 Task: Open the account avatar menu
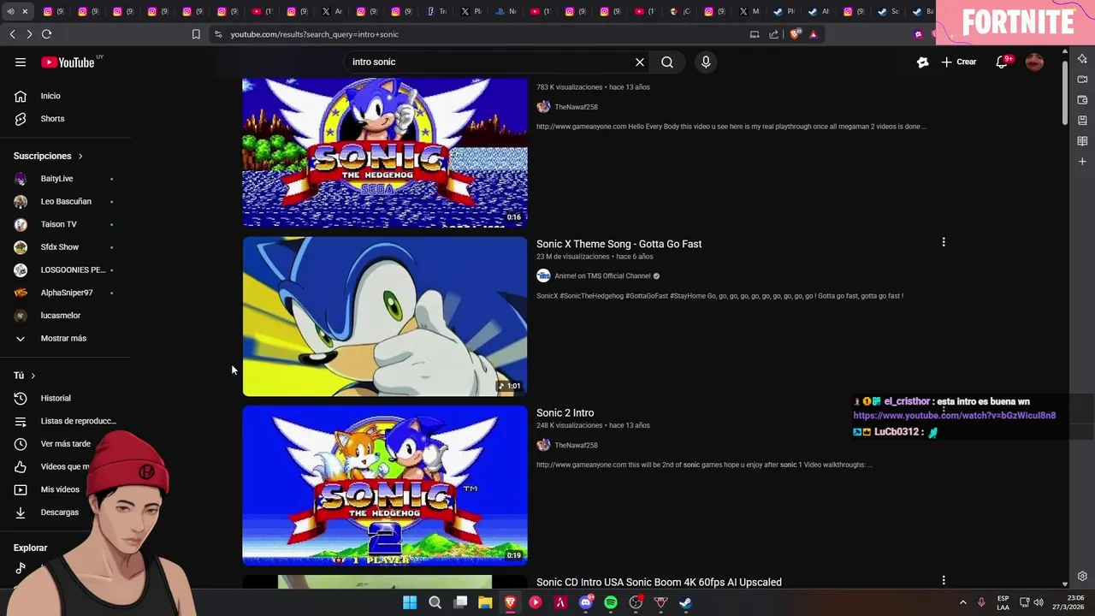pyautogui.click(x=1034, y=62)
